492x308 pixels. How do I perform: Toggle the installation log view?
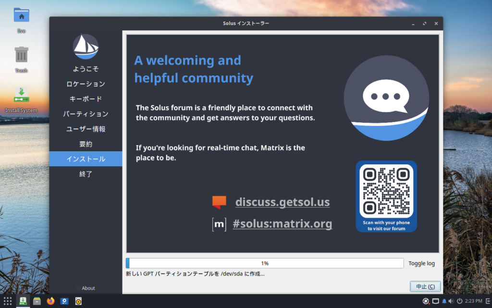(x=421, y=263)
